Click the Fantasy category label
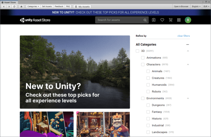The width and height of the screenshot is (211, 137). point(157,112)
